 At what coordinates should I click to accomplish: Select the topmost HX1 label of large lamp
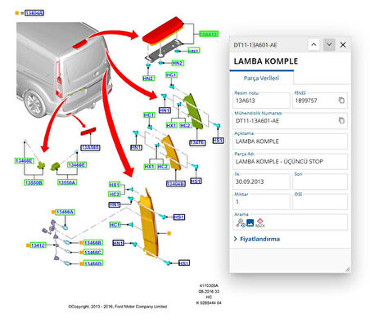[115, 185]
